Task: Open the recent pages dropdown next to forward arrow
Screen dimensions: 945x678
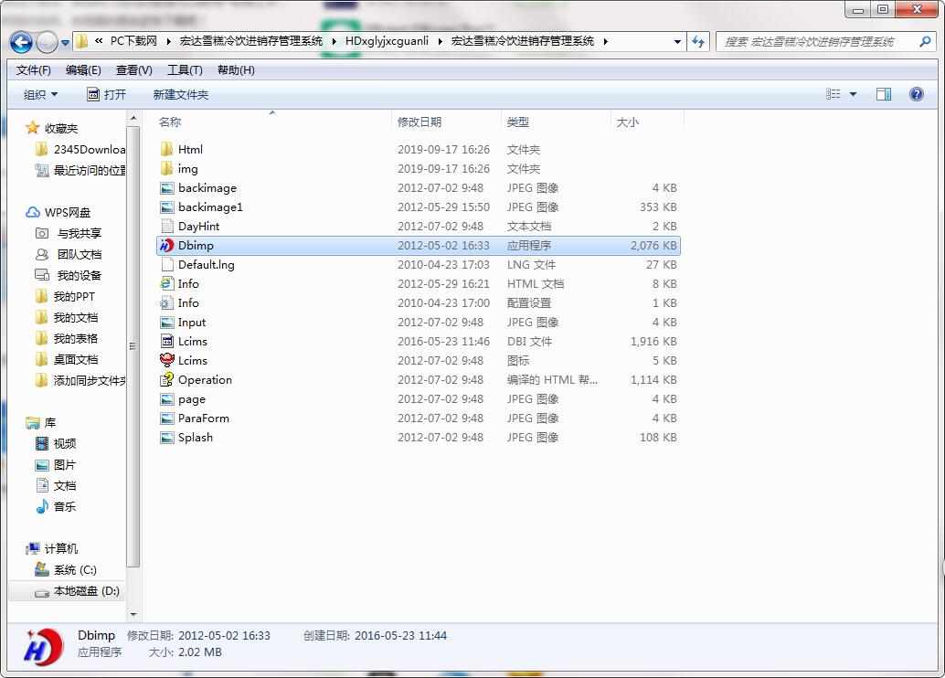Action: coord(65,43)
